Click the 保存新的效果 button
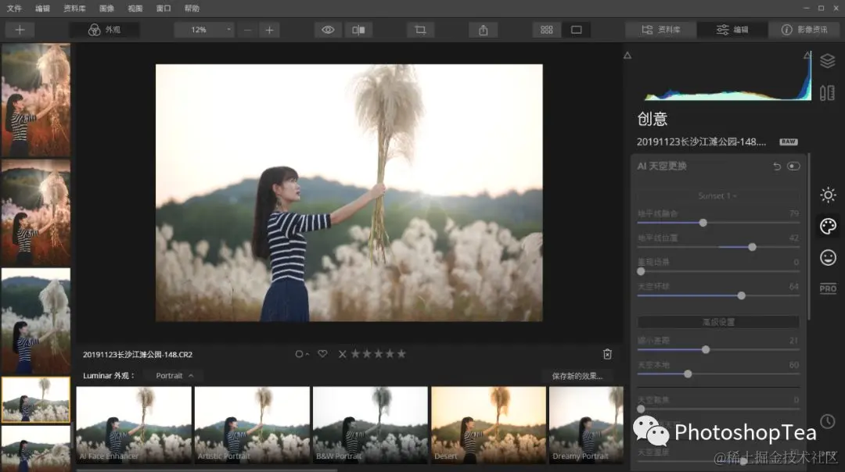The height and width of the screenshot is (472, 845). click(577, 376)
